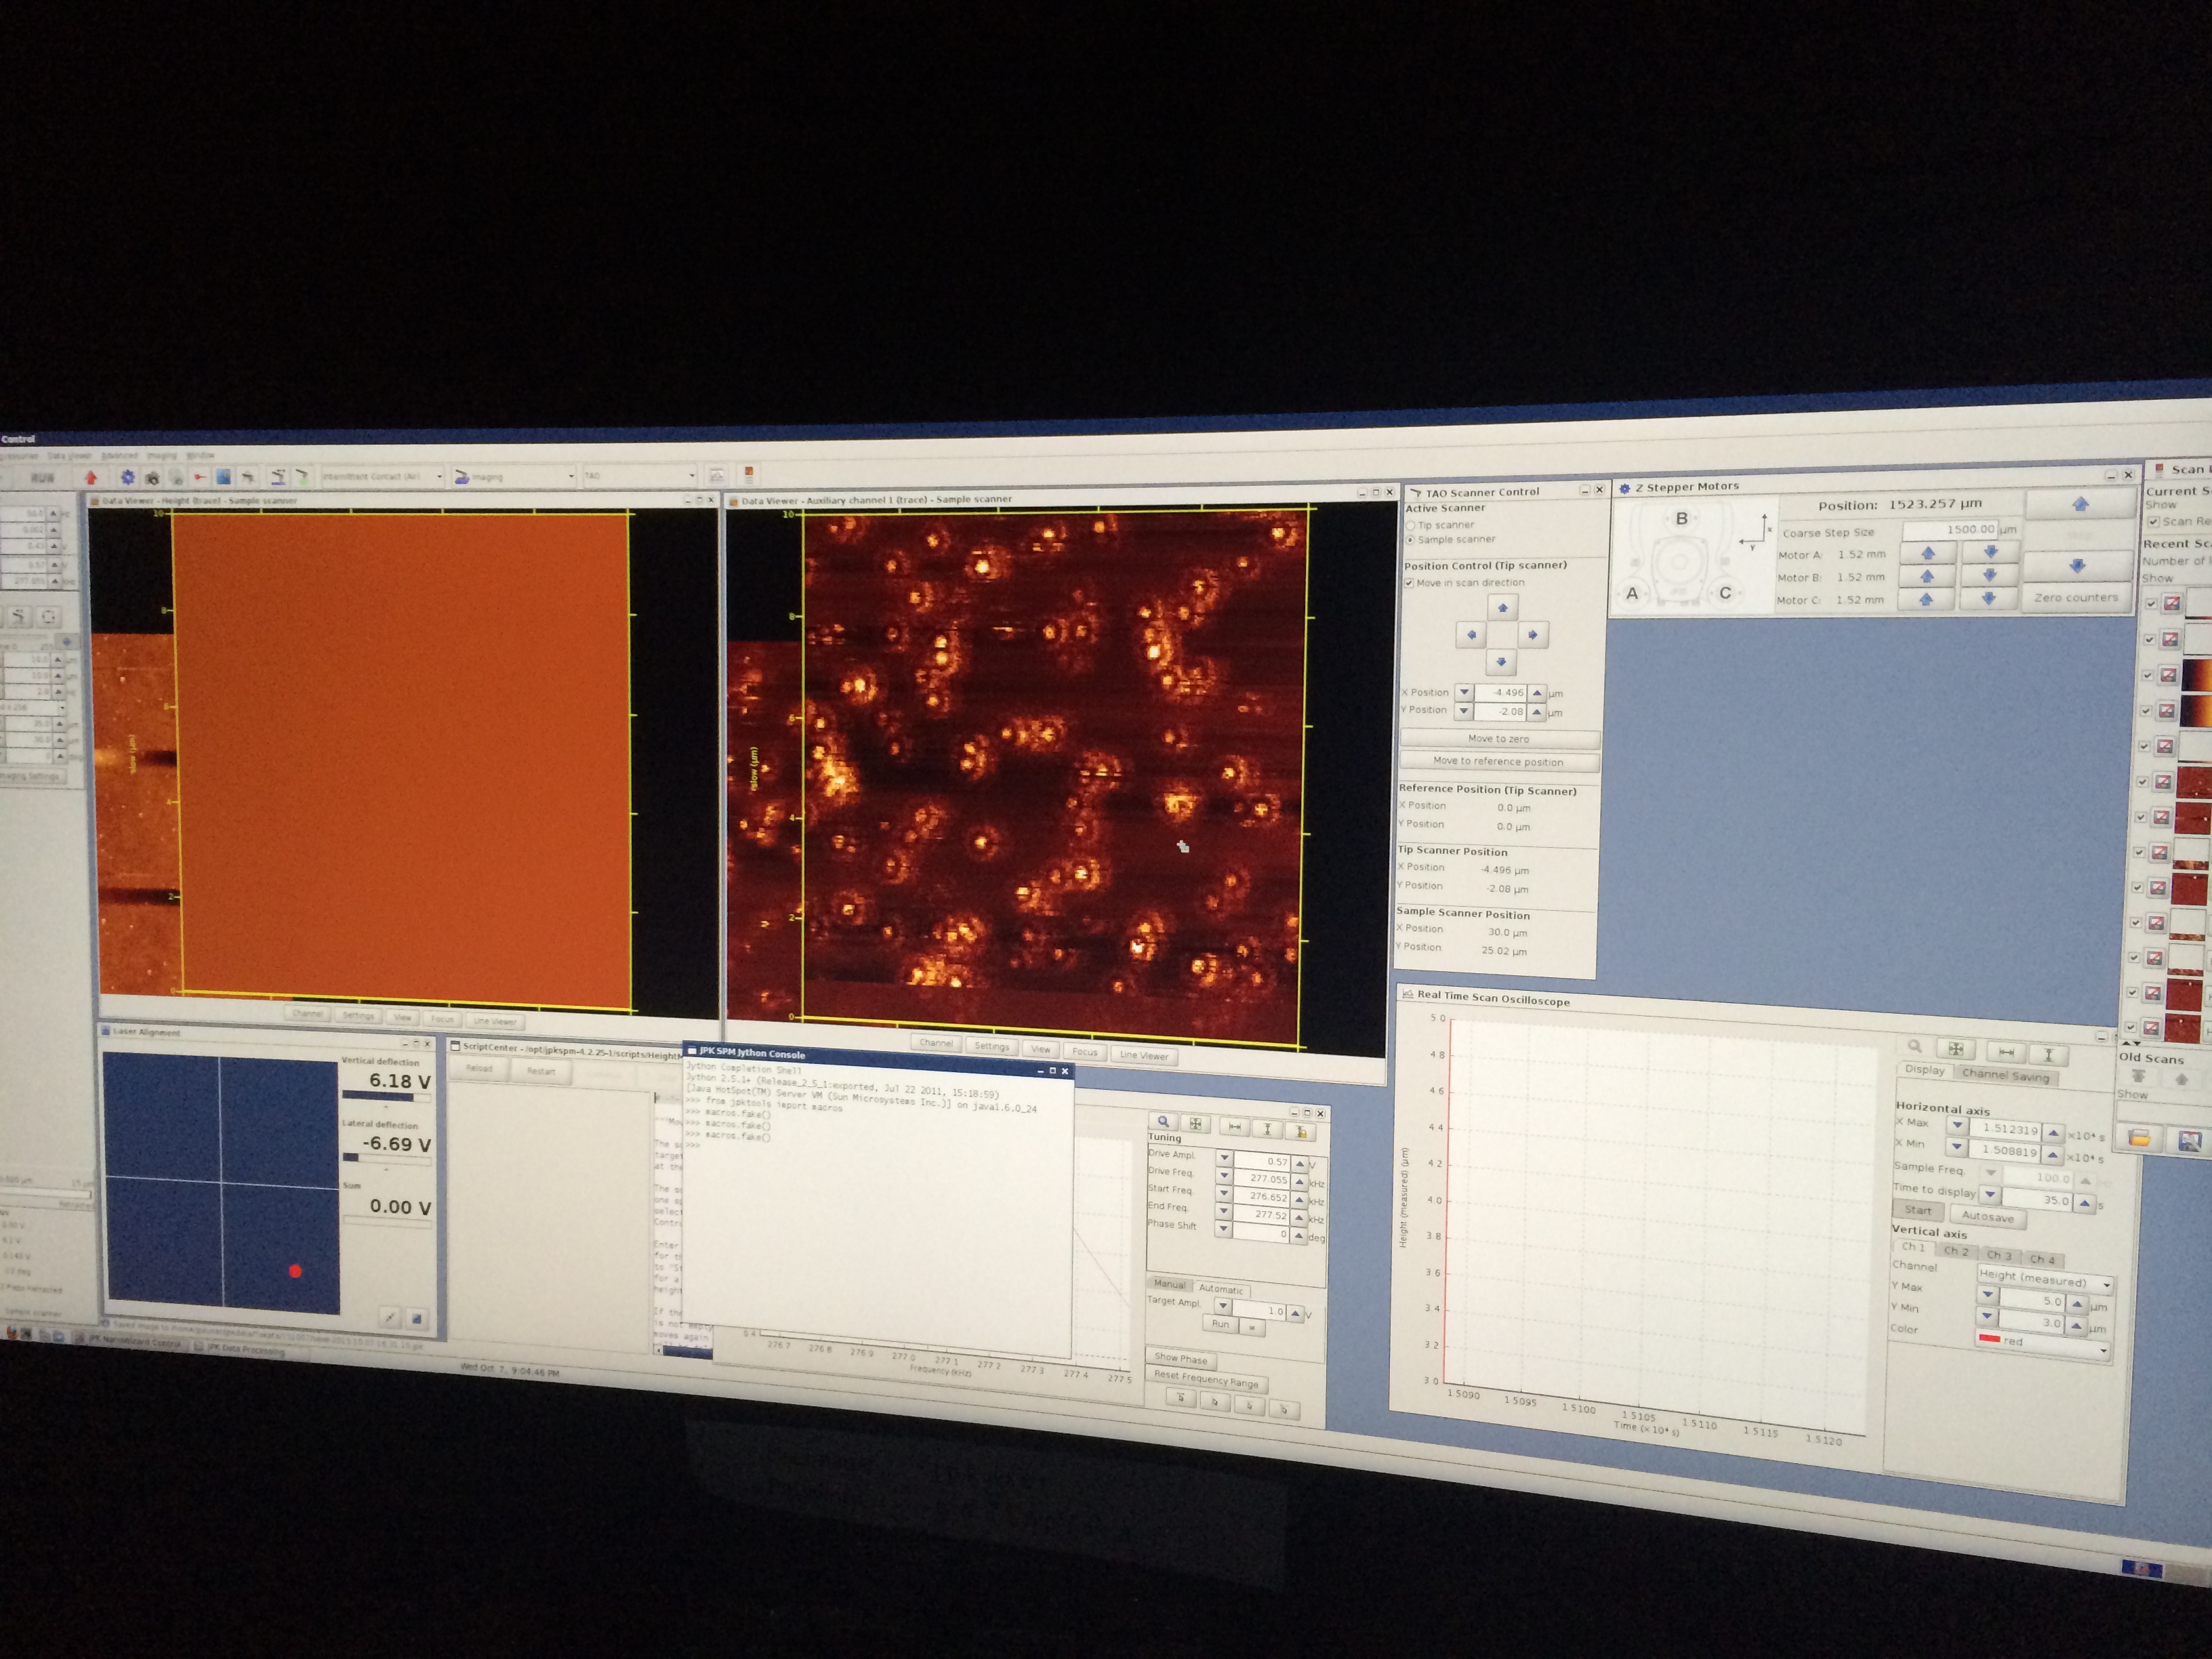
Task: Open the folder icon under Old Scans
Action: [x=2139, y=1137]
